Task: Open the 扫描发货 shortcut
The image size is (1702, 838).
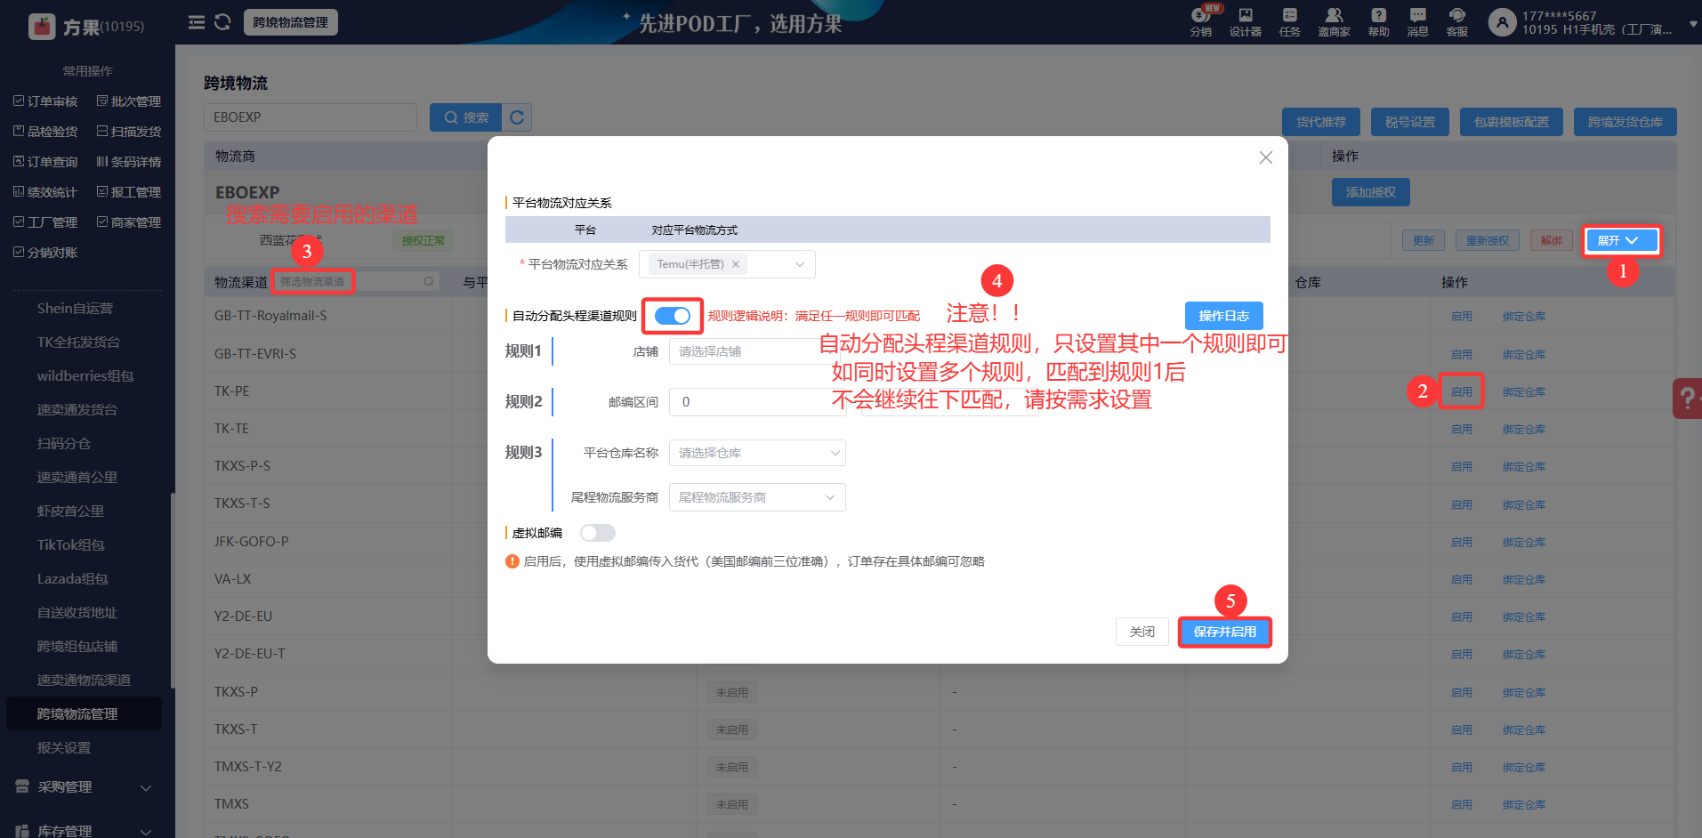Action: click(x=129, y=132)
